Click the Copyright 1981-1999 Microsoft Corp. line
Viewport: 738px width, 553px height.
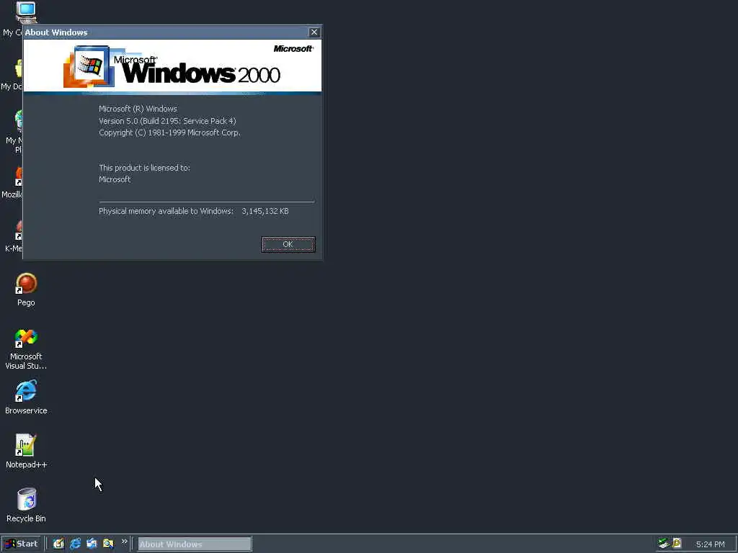pos(169,132)
